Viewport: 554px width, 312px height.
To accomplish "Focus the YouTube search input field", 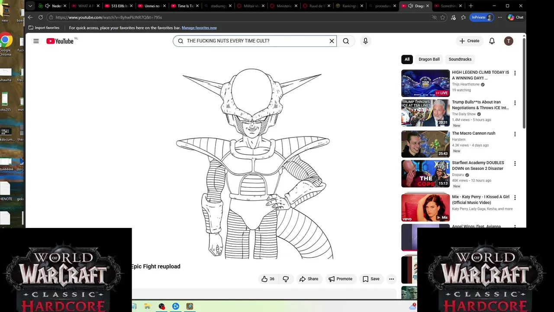I will click(x=255, y=41).
